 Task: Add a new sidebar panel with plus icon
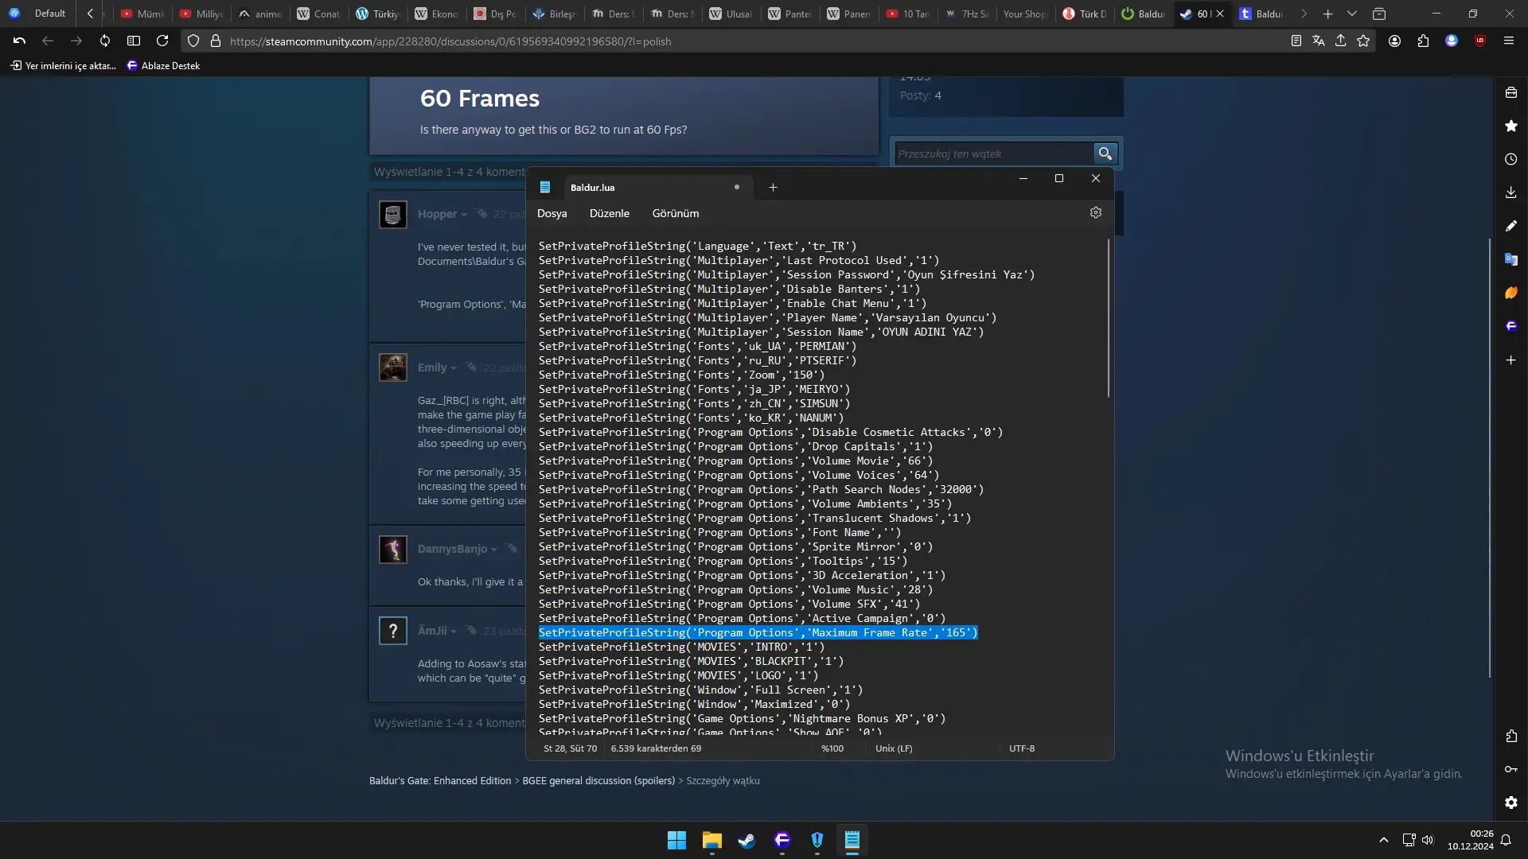[x=1511, y=360]
